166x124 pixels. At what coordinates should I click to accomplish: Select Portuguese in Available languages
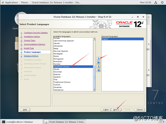tap(73, 59)
